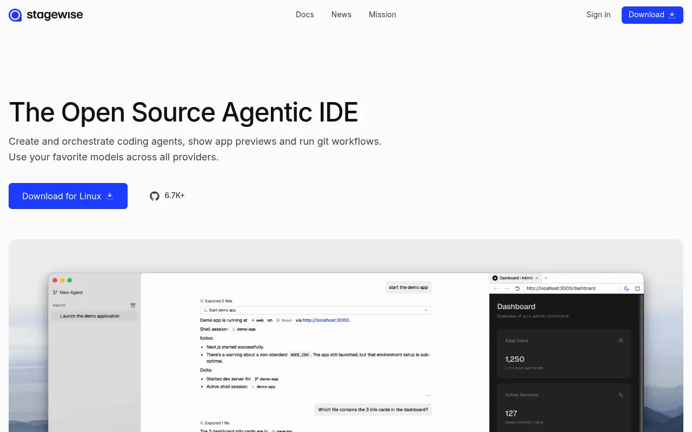Expand the Start demo app dropdown chevron
Image resolution: width=692 pixels, height=432 pixels.
tap(426, 310)
